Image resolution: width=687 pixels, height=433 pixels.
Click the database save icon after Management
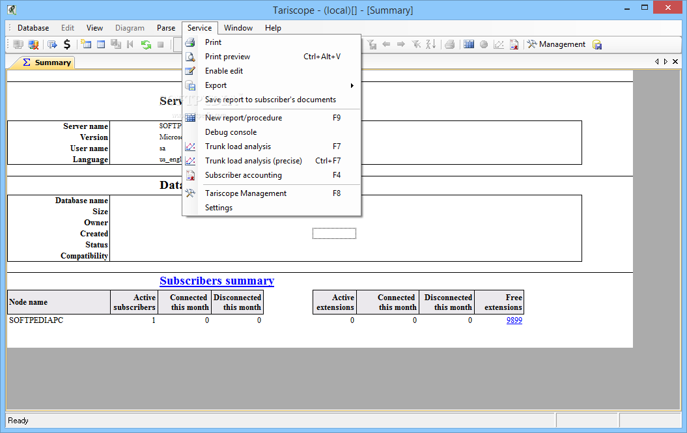(x=596, y=44)
